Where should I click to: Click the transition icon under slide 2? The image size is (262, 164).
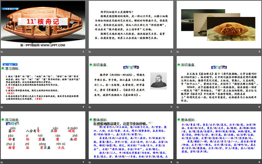90,51
